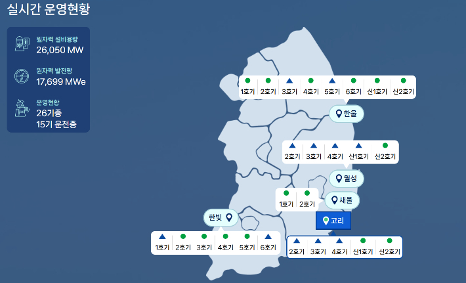Select 한울 3호기 blue triangle status
Viewport: 466px width, 283px height.
pyautogui.click(x=289, y=81)
